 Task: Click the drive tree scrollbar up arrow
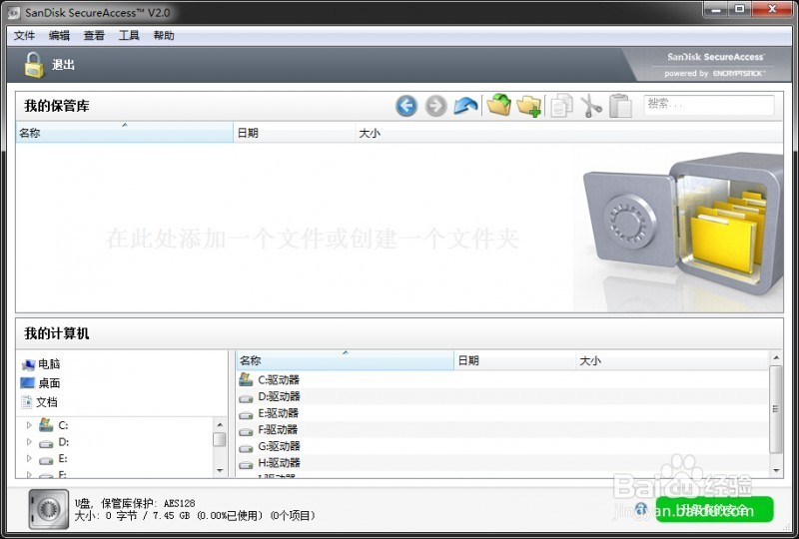(x=220, y=424)
